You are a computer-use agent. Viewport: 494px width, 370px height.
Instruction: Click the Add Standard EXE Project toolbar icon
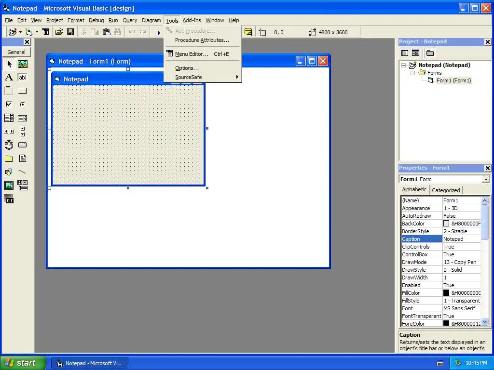pyautogui.click(x=13, y=32)
